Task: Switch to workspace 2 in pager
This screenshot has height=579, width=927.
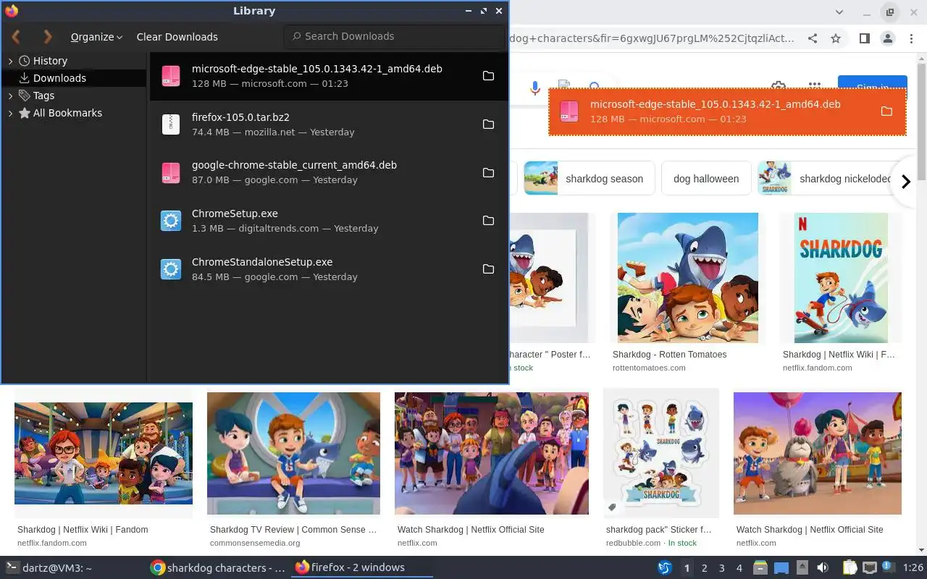Action: [704, 568]
